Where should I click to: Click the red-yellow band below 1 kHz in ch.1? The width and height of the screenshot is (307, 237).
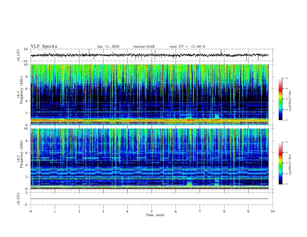149,121
